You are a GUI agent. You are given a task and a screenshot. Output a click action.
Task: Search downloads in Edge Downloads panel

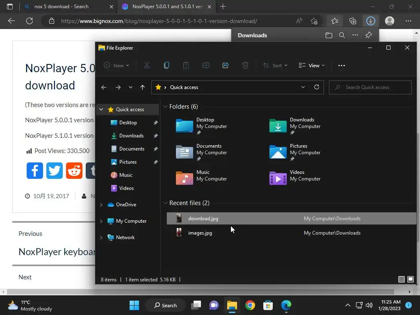342,35
